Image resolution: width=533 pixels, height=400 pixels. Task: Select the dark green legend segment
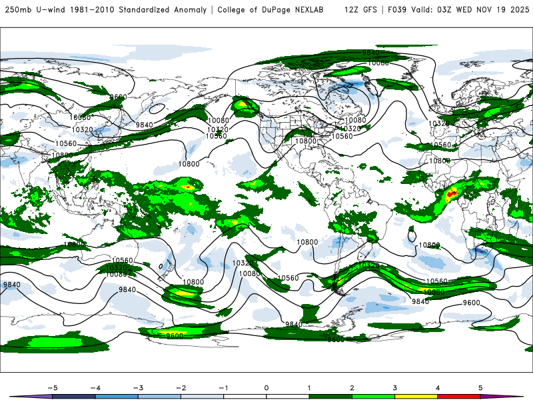330,397
